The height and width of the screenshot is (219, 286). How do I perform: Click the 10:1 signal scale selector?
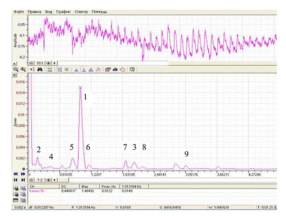pos(40,62)
